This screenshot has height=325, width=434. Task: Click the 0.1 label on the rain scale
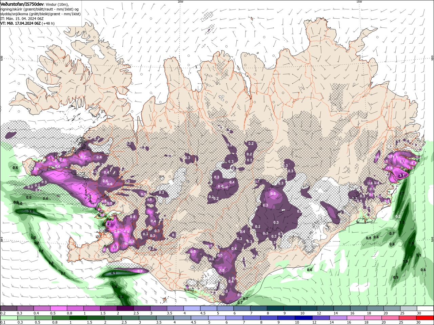point(2,323)
